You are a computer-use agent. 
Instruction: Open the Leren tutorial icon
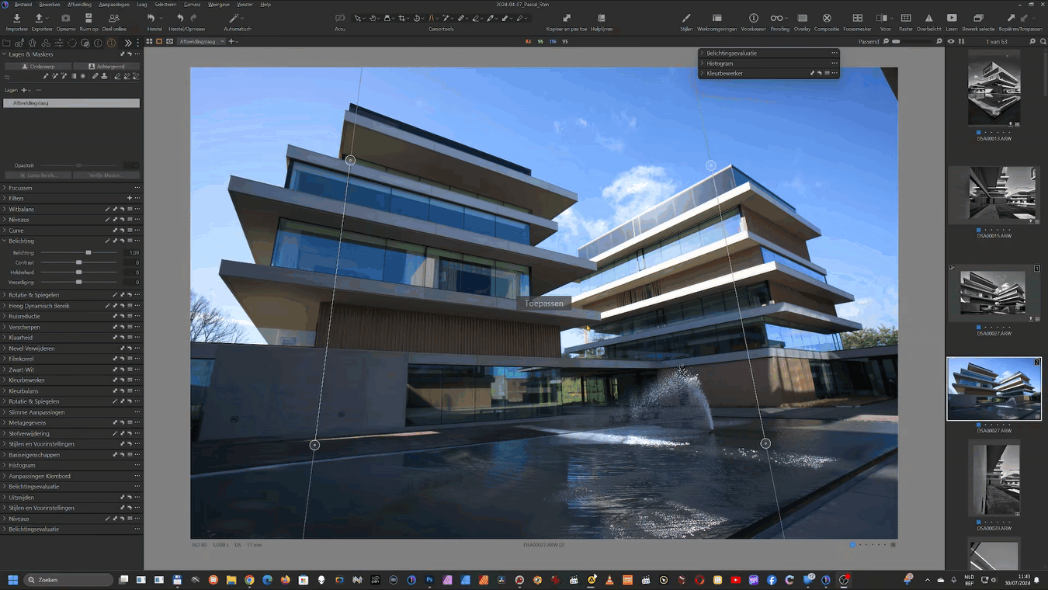952,18
